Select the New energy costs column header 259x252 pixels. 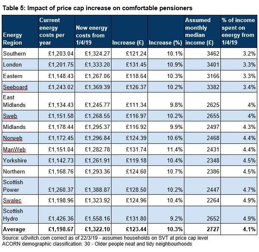93,31
